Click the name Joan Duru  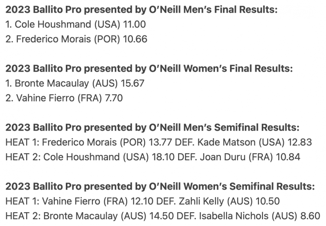tap(222, 157)
